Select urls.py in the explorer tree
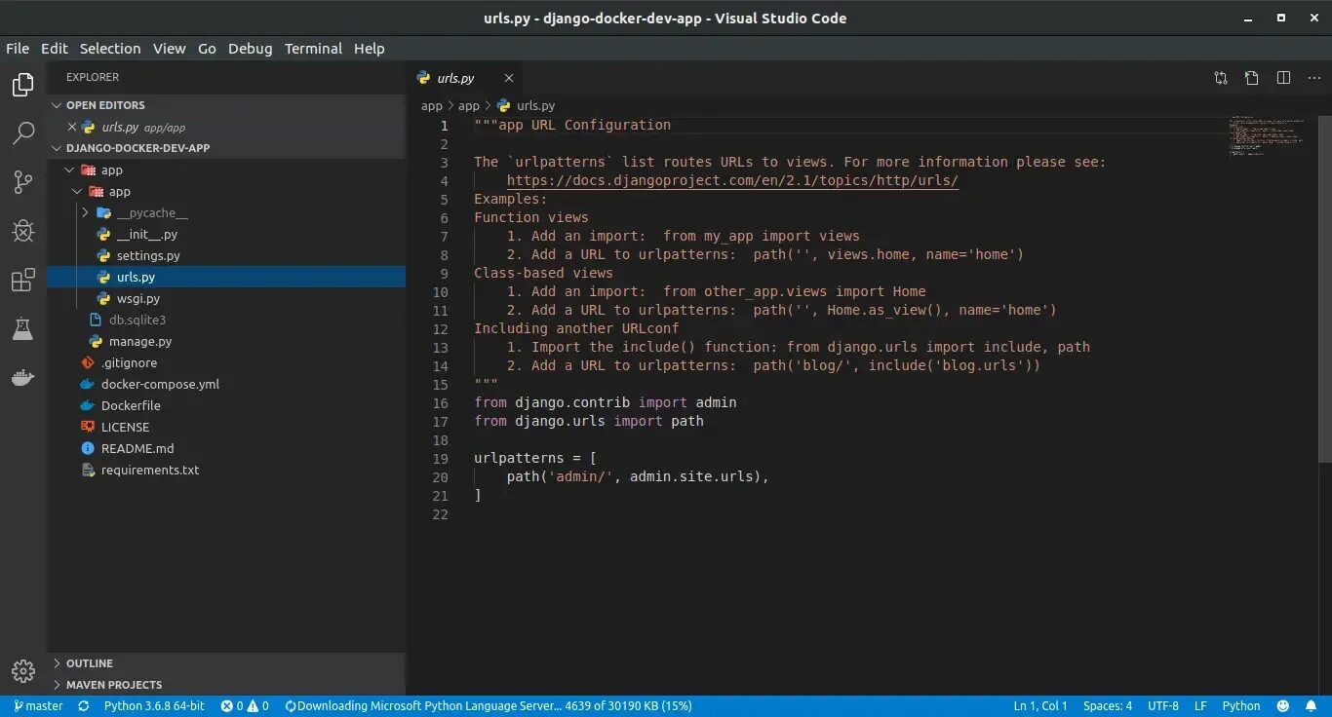1332x717 pixels. (x=226, y=278)
